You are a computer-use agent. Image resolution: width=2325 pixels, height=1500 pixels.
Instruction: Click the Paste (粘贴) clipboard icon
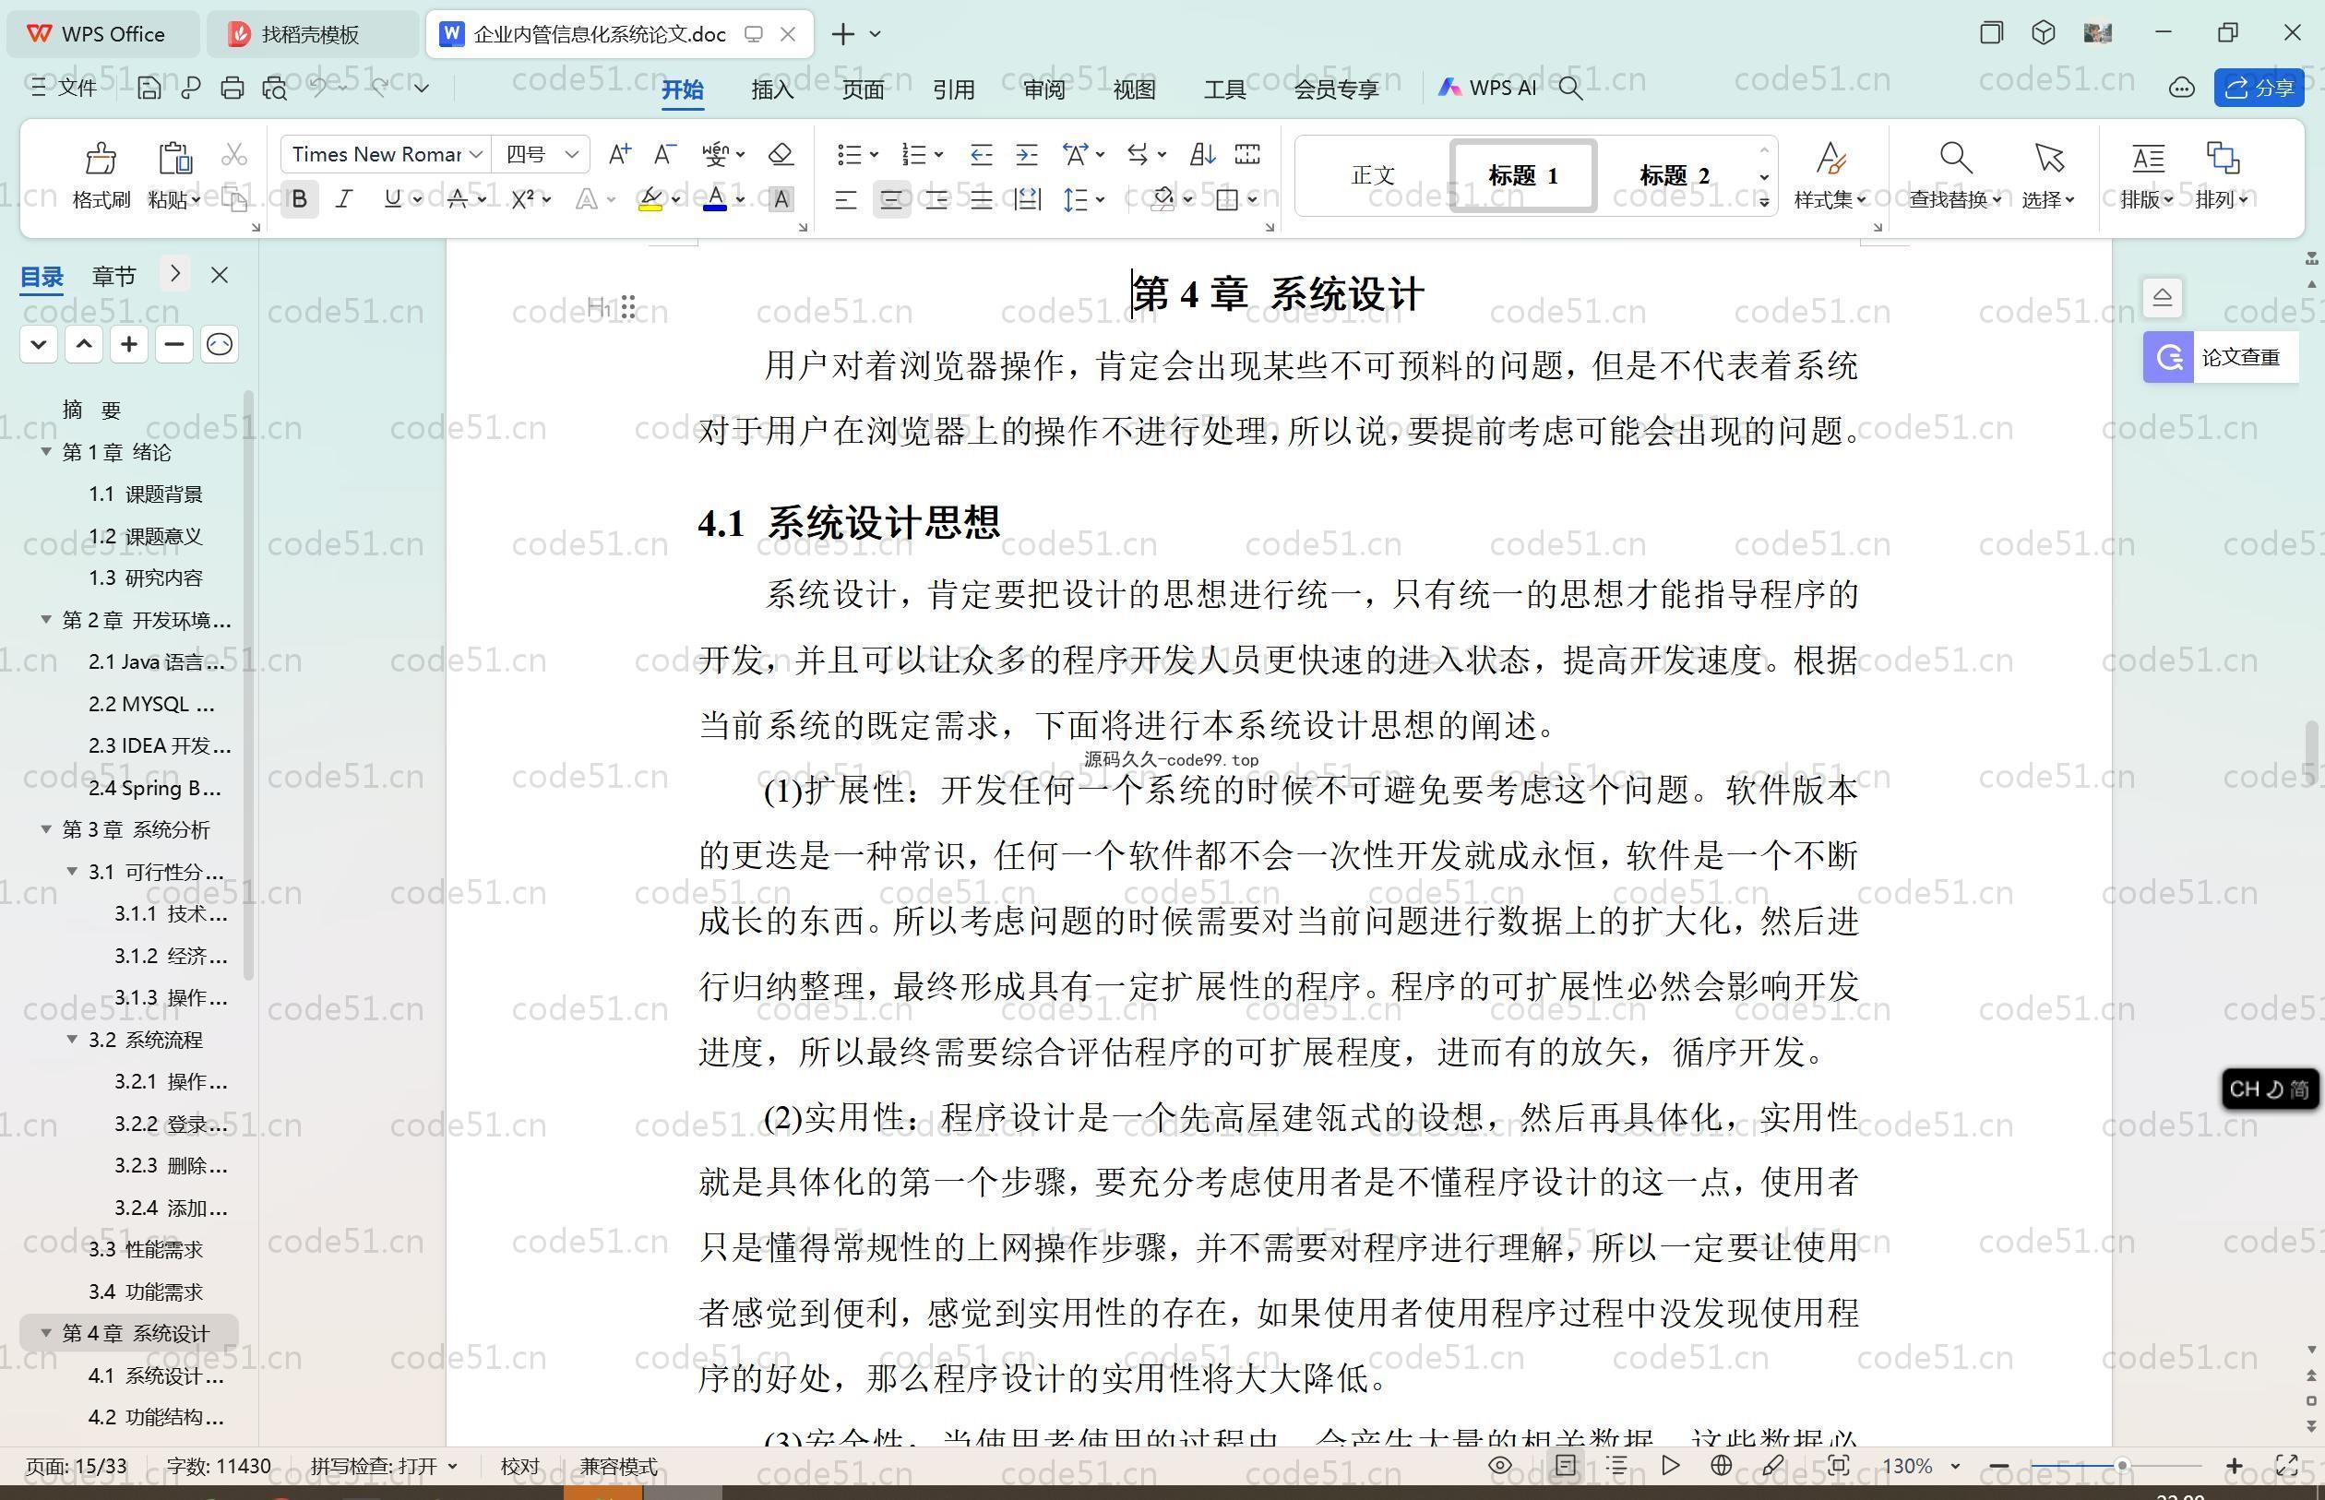(174, 157)
